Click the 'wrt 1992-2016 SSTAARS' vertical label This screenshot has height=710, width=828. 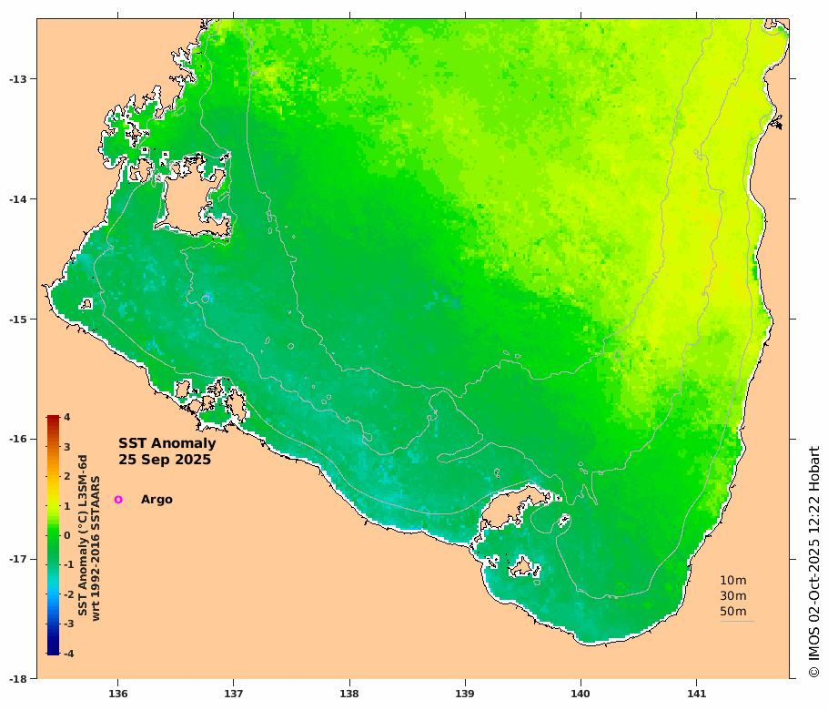pos(96,548)
